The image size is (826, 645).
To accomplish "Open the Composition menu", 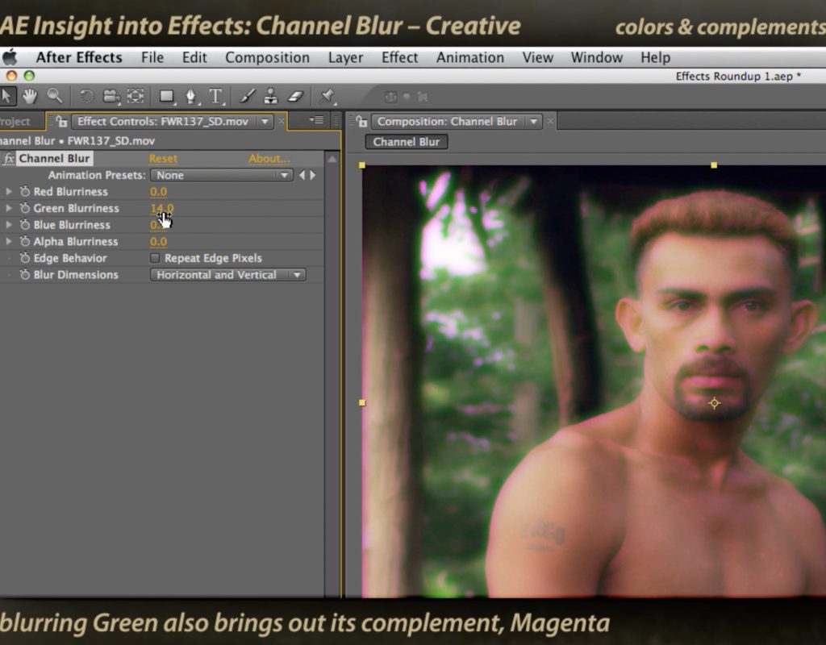I will coord(267,57).
